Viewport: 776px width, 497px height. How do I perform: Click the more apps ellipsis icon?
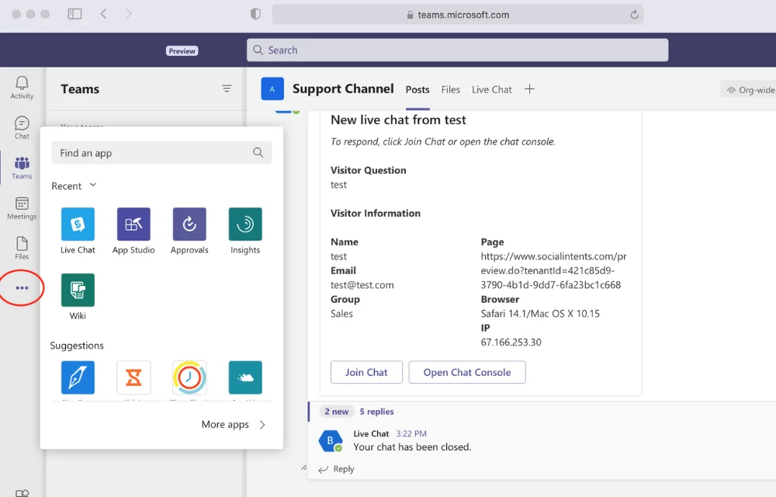22,288
